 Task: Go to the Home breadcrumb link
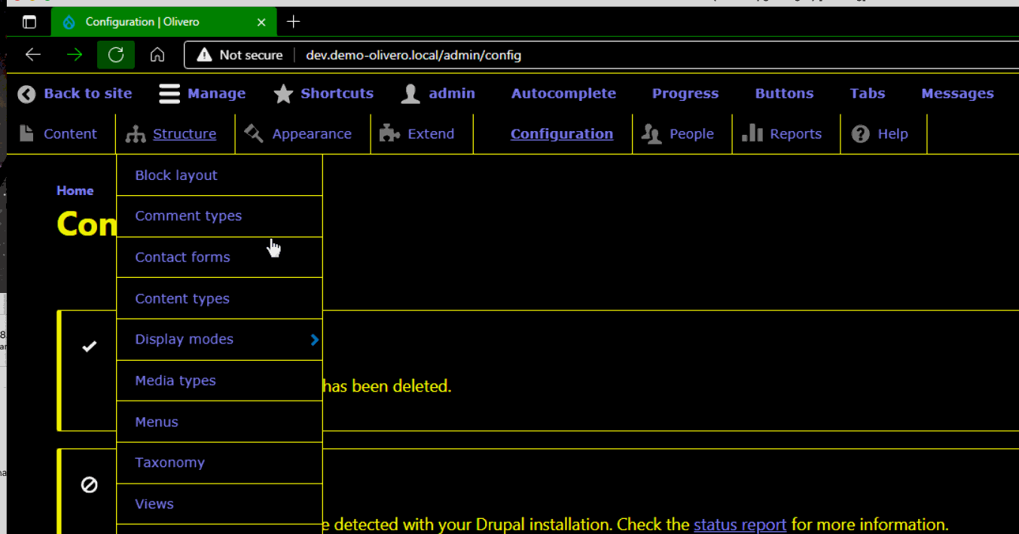[x=75, y=191]
